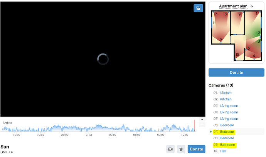Click the snapshot icon on the video
The width and height of the screenshot is (266, 157).
tap(198, 8)
